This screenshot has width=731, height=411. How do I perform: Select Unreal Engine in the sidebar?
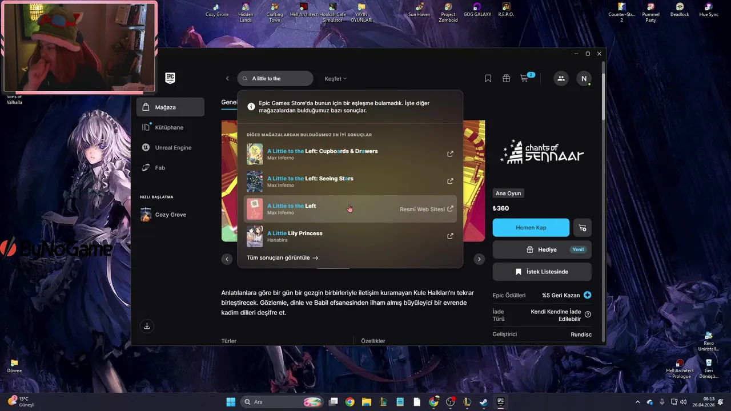point(170,147)
